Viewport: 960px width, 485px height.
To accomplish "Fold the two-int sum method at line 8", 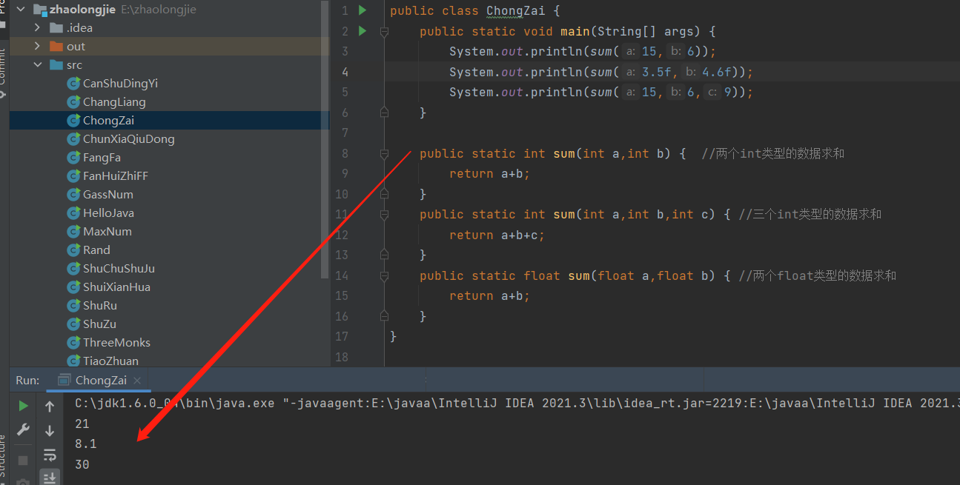I will point(384,154).
